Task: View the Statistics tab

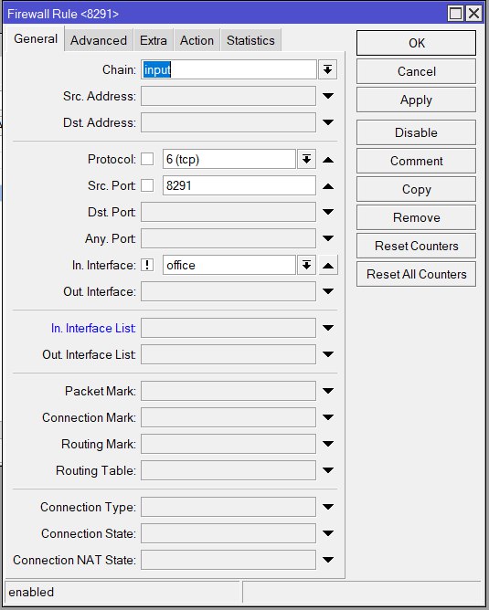Action: point(250,40)
